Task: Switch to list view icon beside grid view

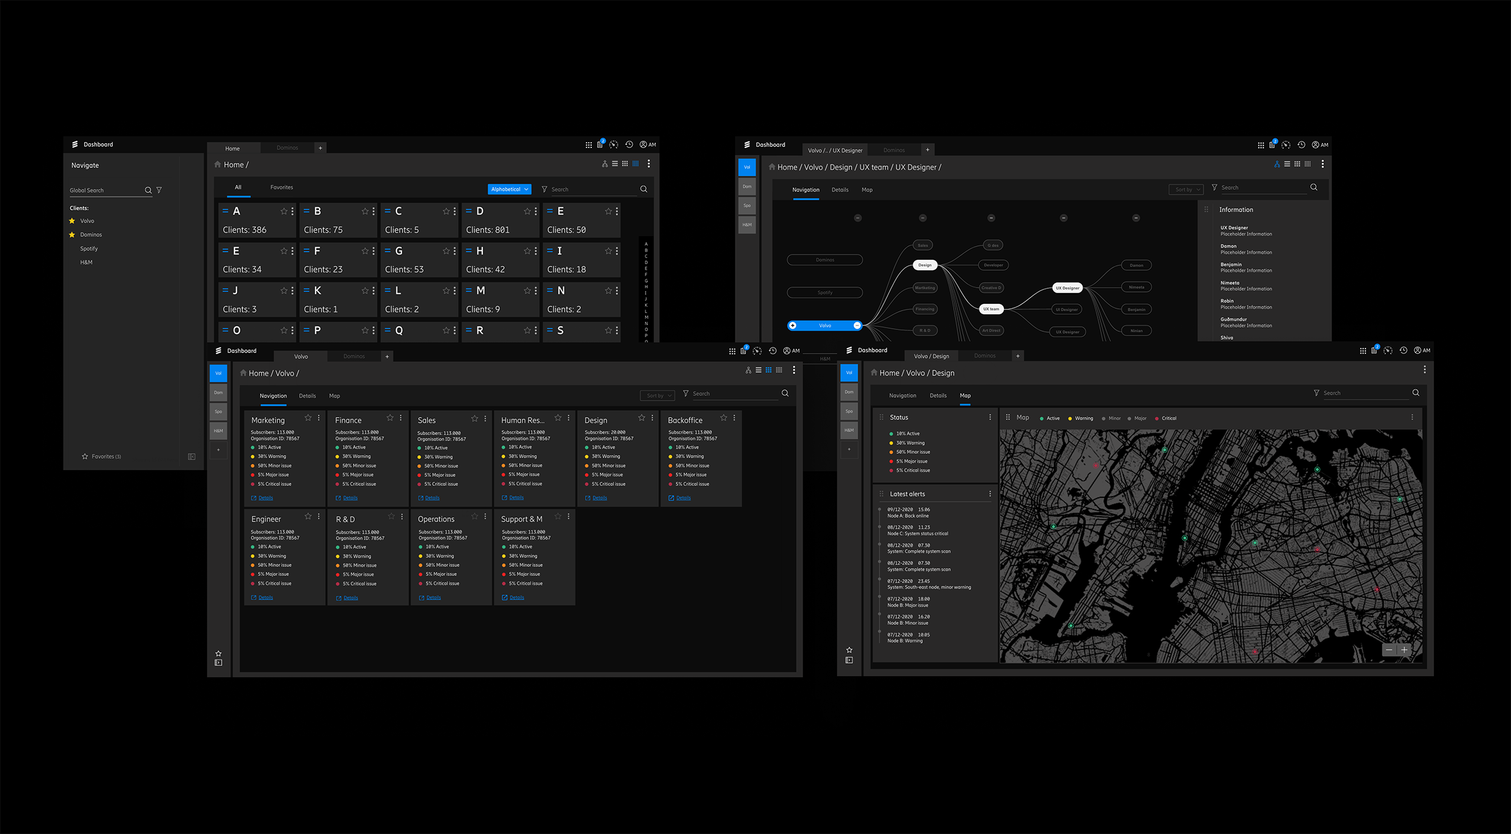Action: pyautogui.click(x=615, y=164)
